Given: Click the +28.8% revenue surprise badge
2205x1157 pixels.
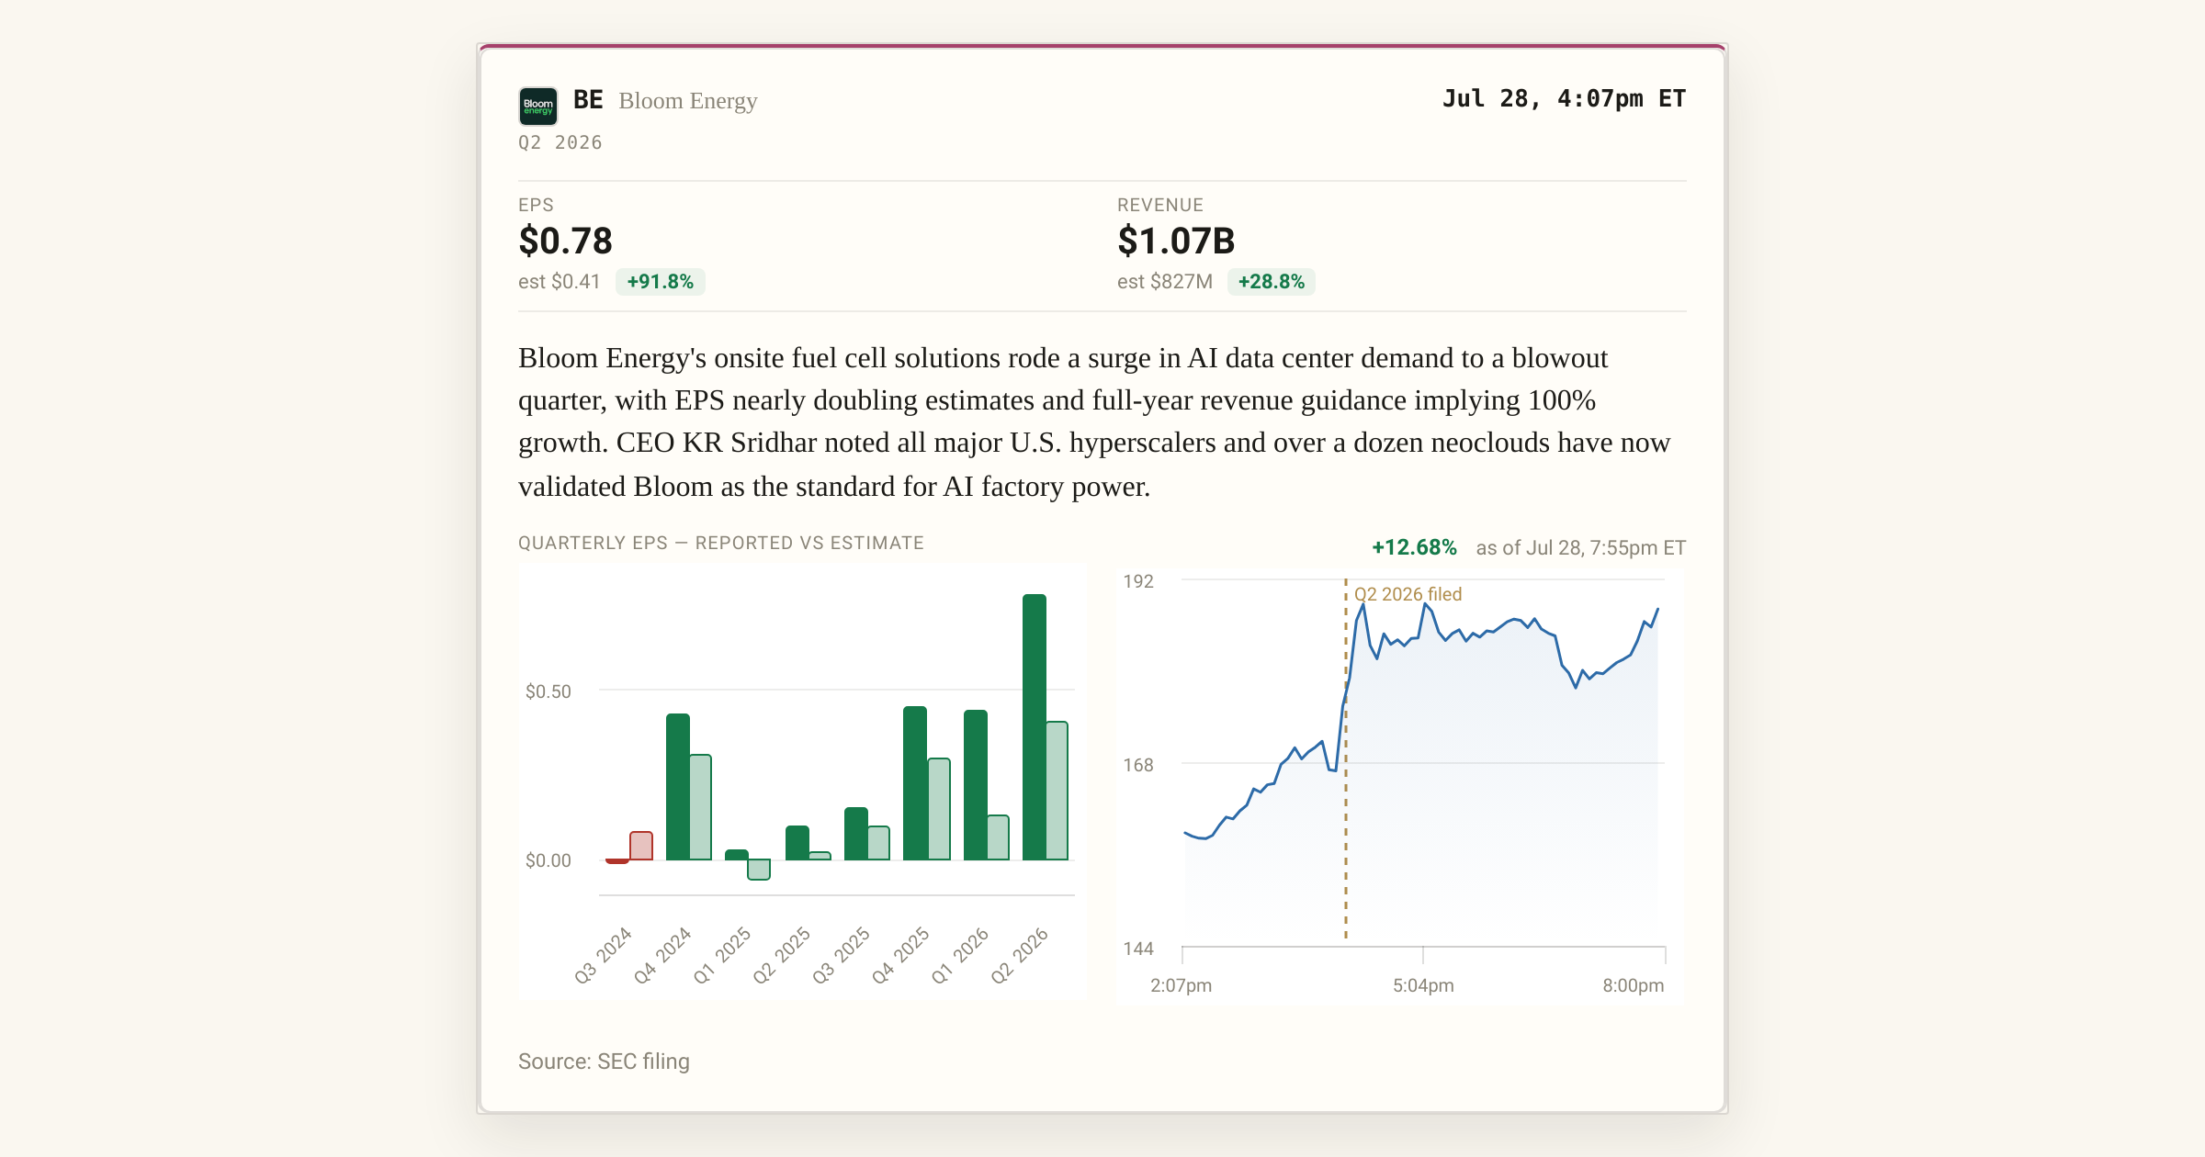Looking at the screenshot, I should 1271,282.
